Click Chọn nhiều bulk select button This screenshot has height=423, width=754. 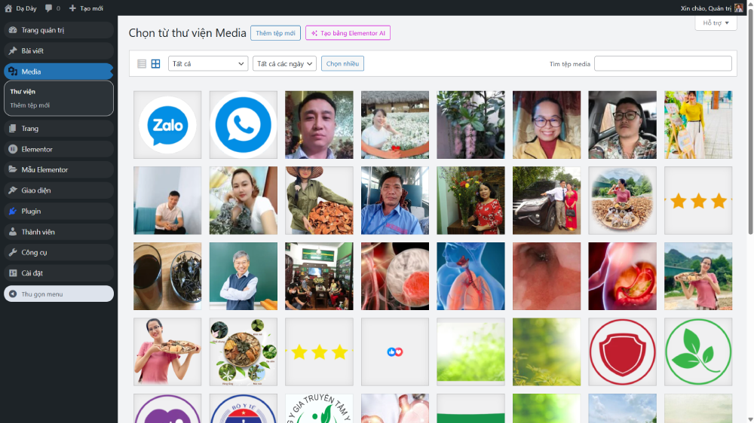tap(342, 64)
